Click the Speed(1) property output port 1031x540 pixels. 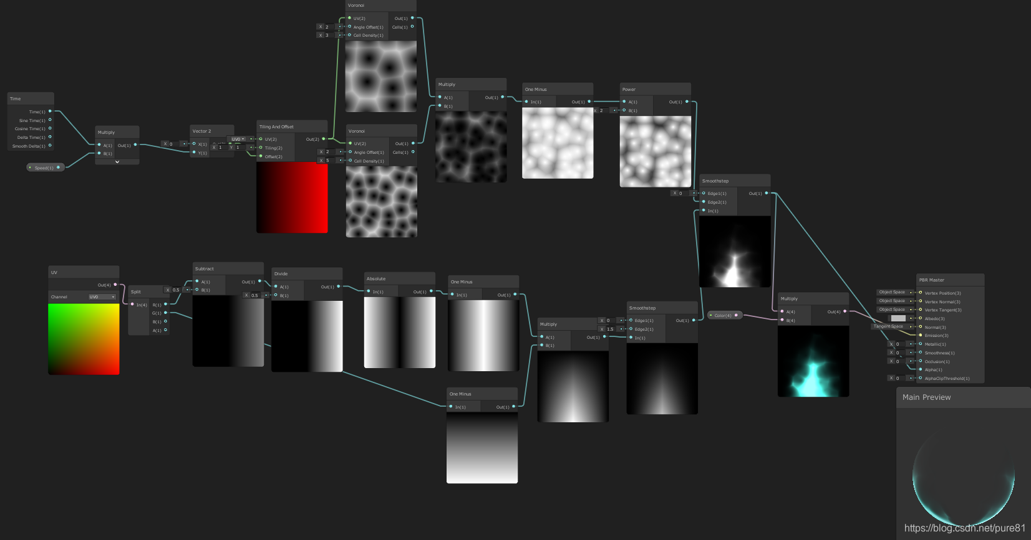pos(59,168)
